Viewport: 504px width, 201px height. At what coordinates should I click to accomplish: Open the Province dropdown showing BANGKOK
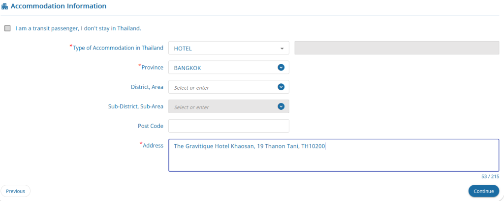(229, 68)
